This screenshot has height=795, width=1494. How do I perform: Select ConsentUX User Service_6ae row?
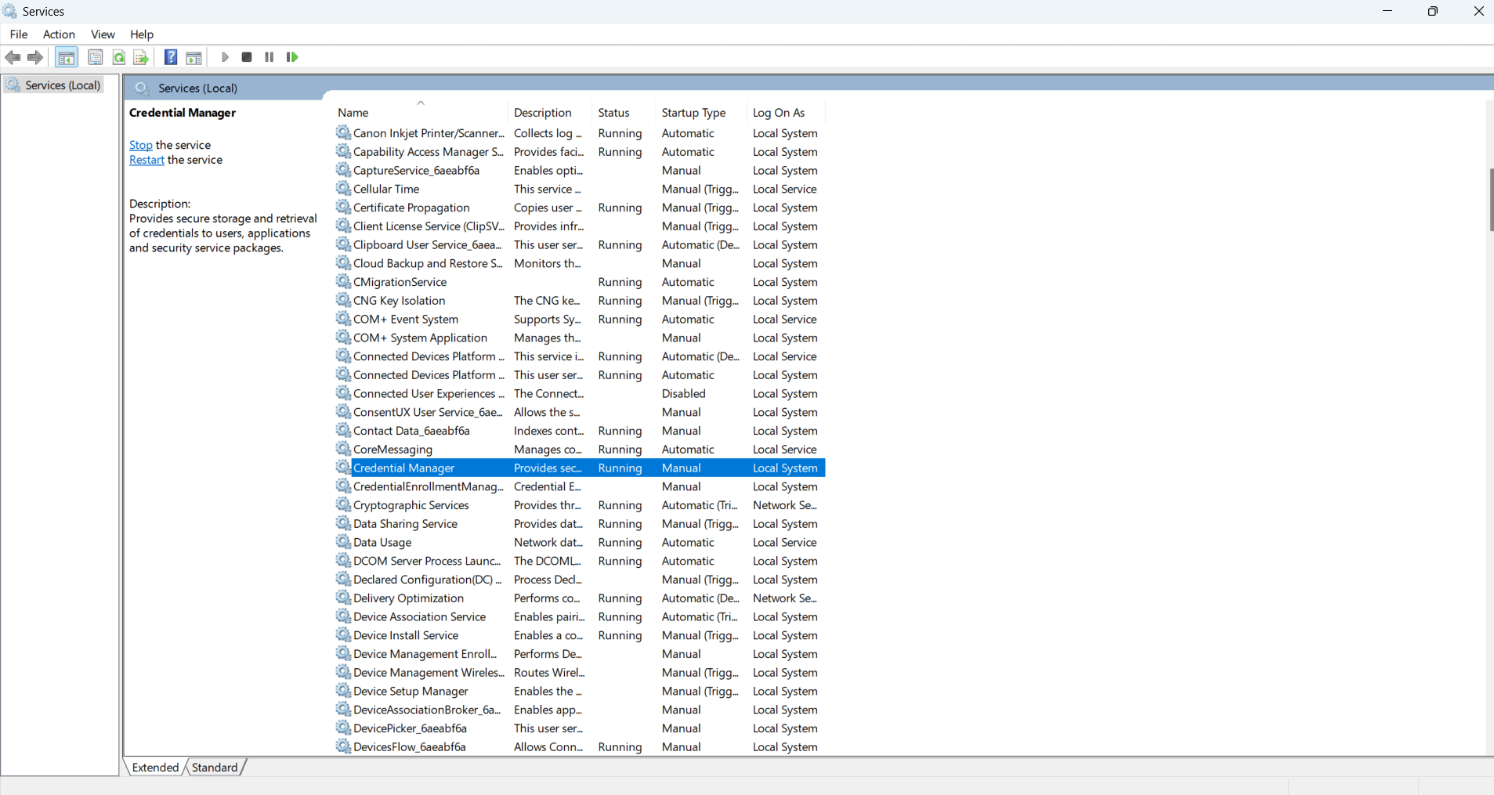(580, 412)
